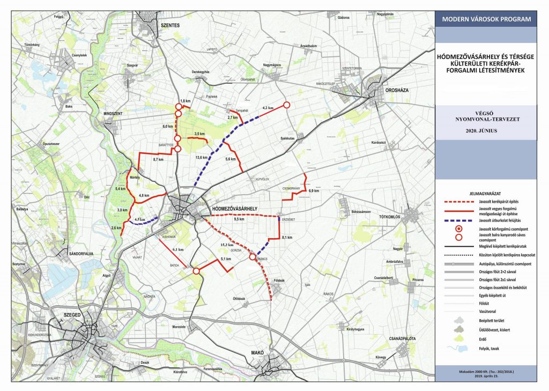Click the HÓDMEZŐVÁSÁRHELY city label on map
Image resolution: width=549 pixels, height=391 pixels.
235,208
